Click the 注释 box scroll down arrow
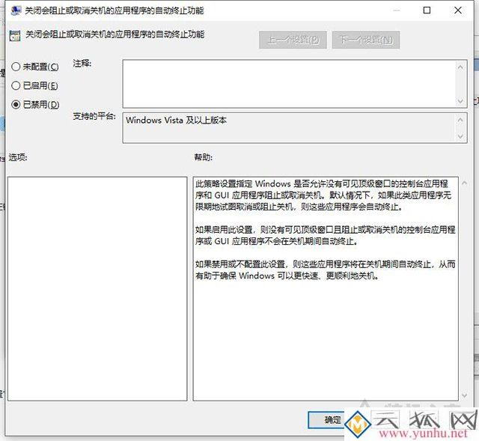Image resolution: width=479 pixels, height=441 pixels. [x=460, y=101]
